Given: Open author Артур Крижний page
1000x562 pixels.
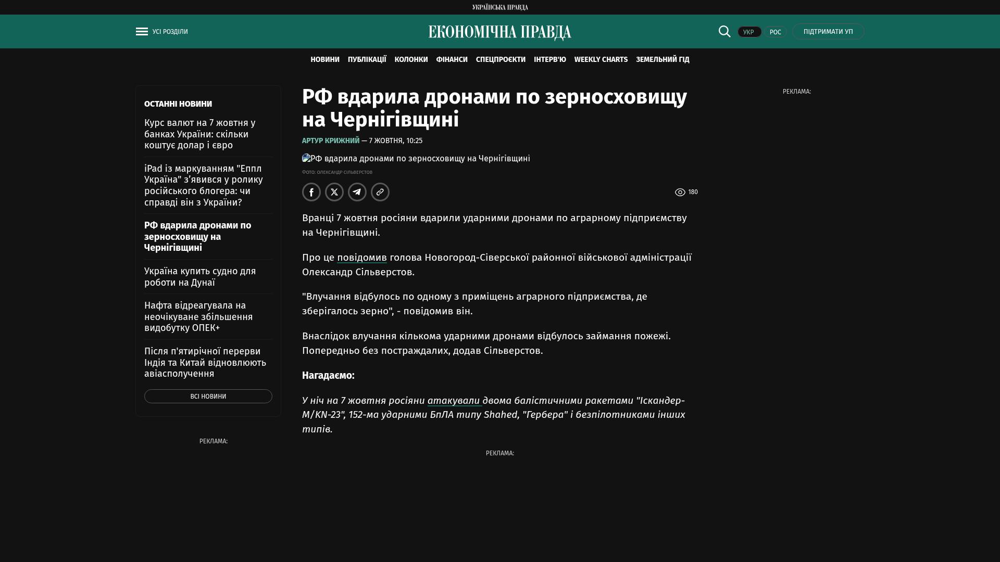Looking at the screenshot, I should click(x=331, y=140).
